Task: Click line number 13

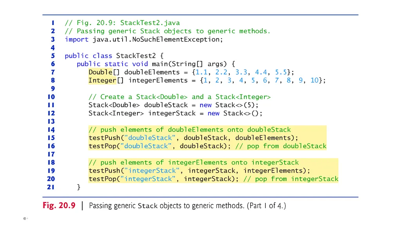Action: point(51,121)
